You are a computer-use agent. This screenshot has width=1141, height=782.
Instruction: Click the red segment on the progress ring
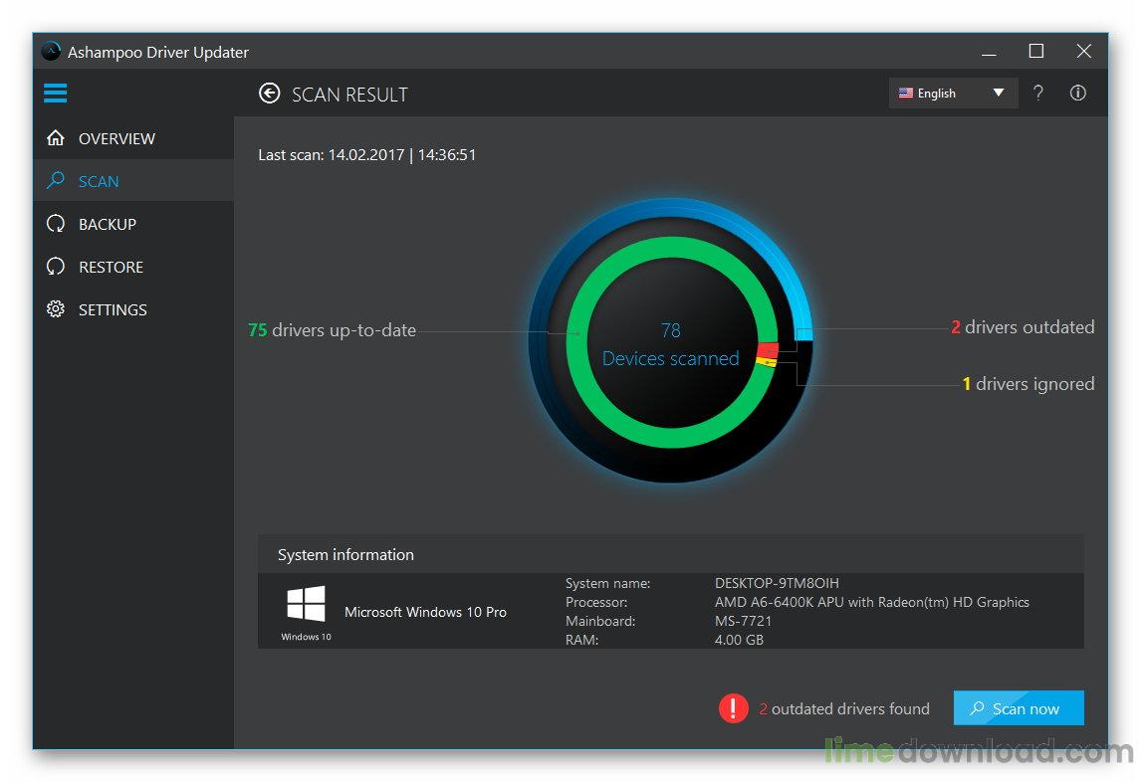point(767,349)
